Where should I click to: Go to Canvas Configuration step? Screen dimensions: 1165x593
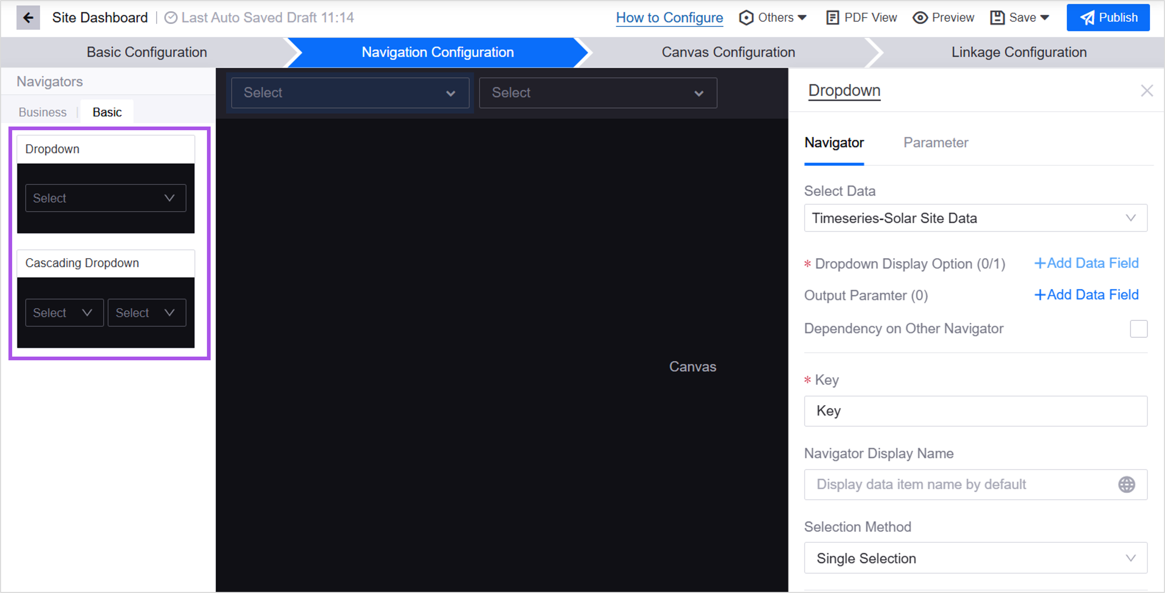click(x=728, y=52)
